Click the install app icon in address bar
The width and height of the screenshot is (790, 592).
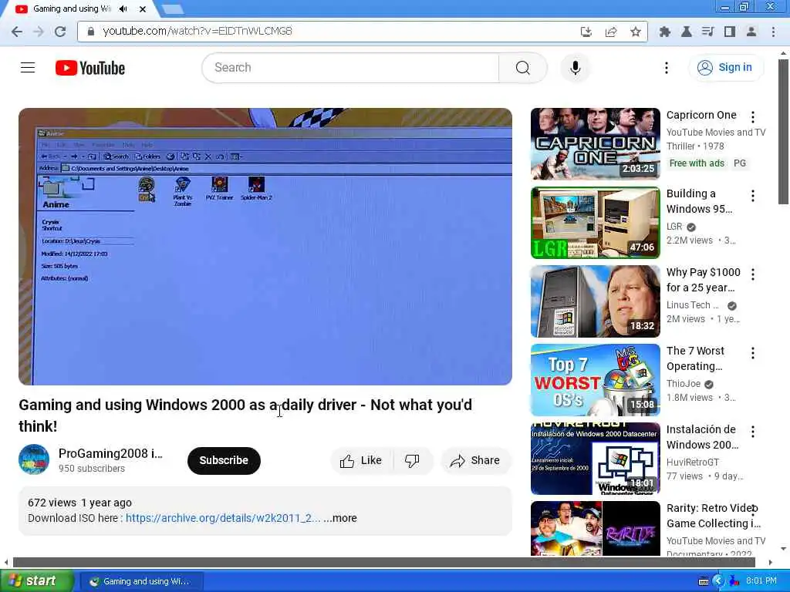pyautogui.click(x=586, y=32)
